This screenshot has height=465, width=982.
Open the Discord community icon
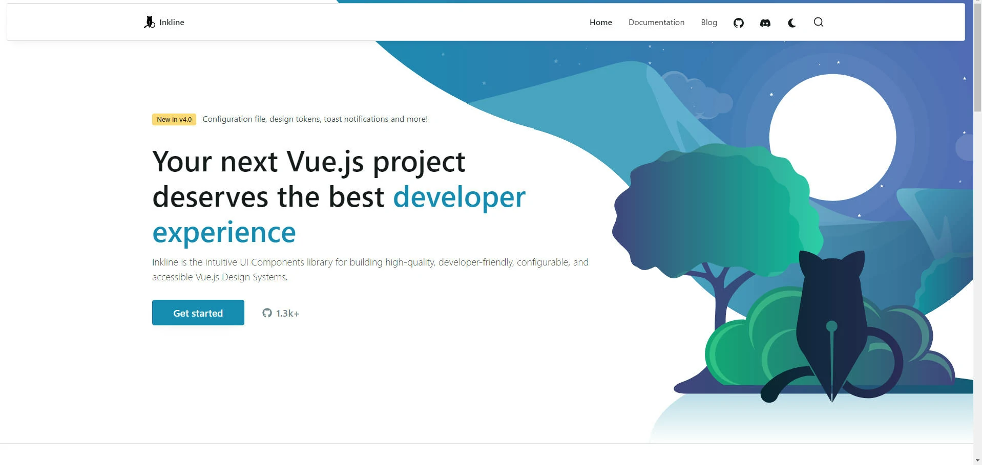tap(765, 23)
